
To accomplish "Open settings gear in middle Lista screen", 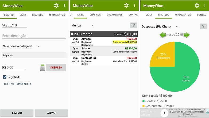I will (126, 5).
